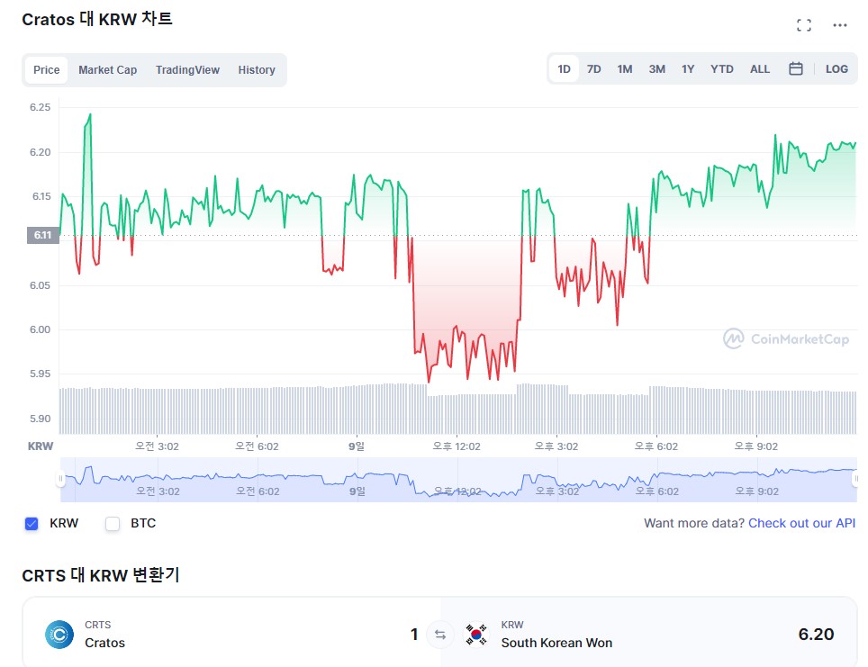The height and width of the screenshot is (667, 868).
Task: Select the 1D time range
Action: tap(564, 69)
